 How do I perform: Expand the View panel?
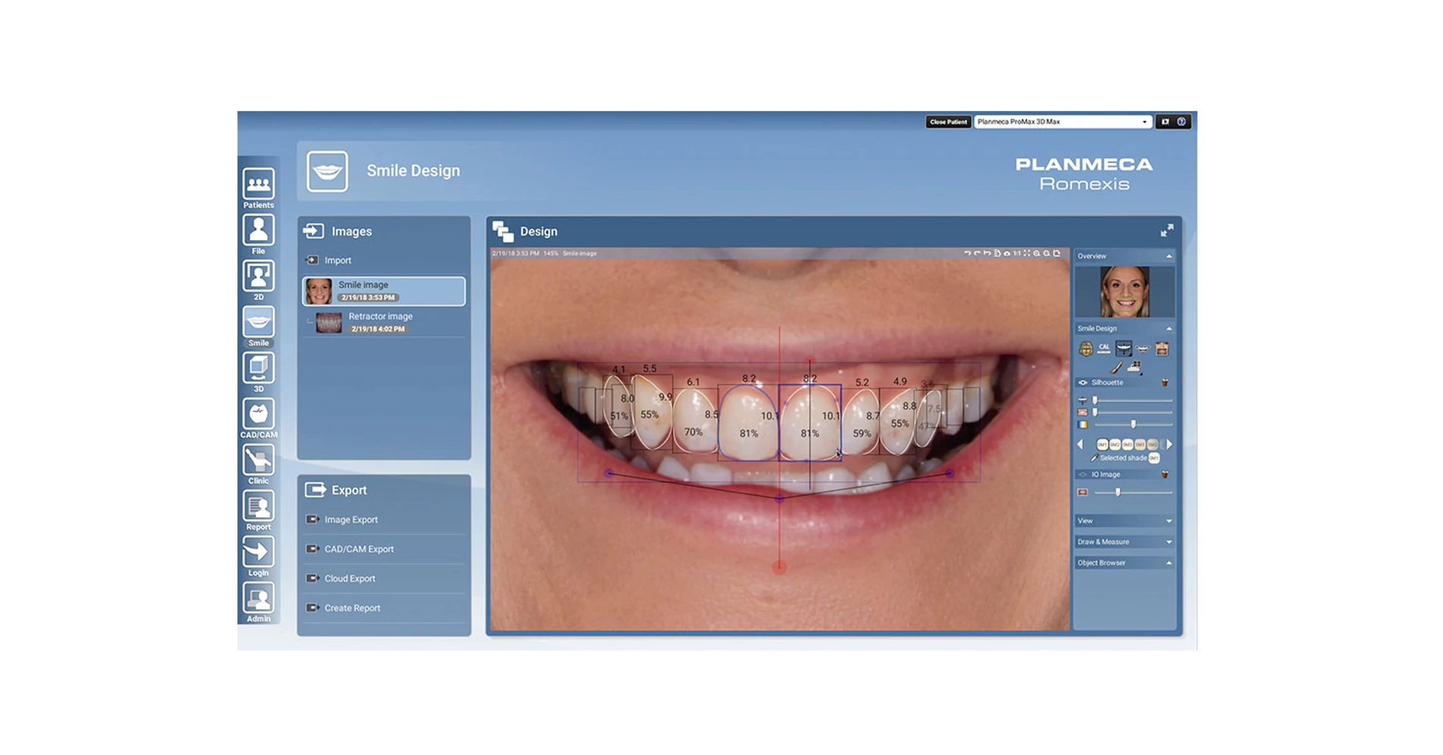[x=1167, y=520]
